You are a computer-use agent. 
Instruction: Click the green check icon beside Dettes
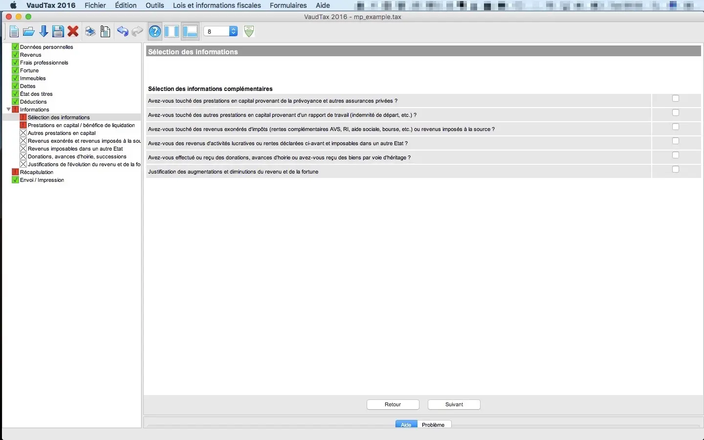pos(15,86)
